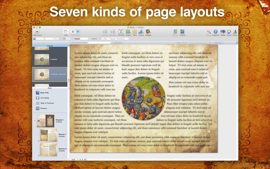Open the Shapes toolbar icon
The image size is (270, 169).
[128, 31]
